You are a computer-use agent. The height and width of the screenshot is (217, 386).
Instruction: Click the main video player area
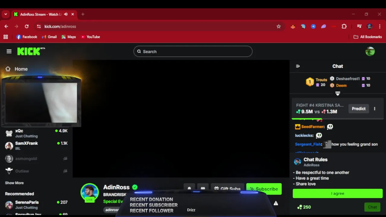181,118
